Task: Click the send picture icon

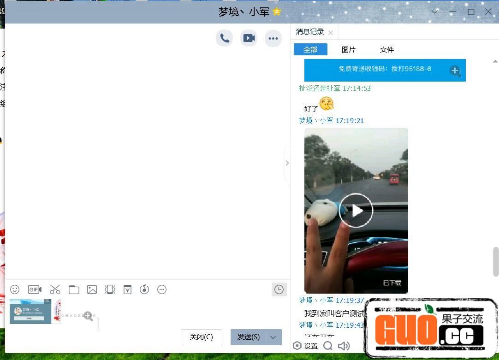Action: pos(92,289)
